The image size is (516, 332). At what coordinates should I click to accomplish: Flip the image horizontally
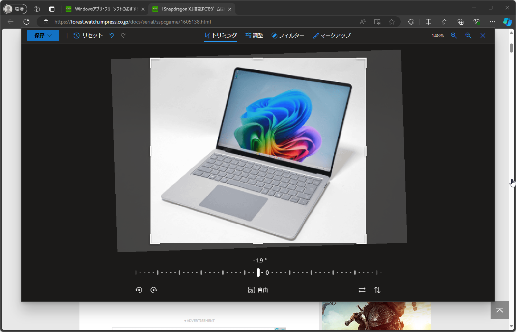pos(362,290)
